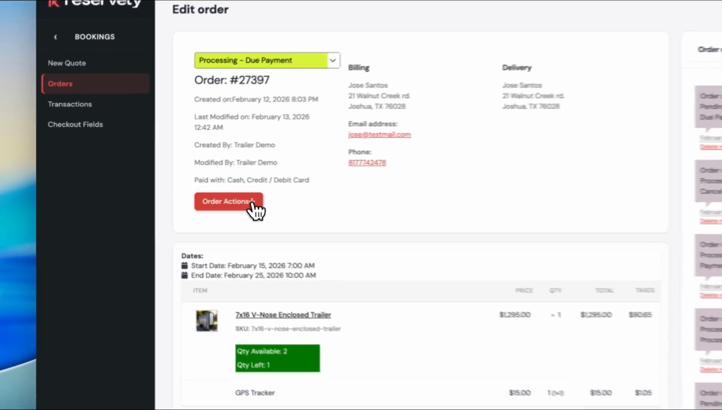This screenshot has height=410, width=722.
Task: Open the trailer product thumbnail image
Action: pyautogui.click(x=207, y=321)
